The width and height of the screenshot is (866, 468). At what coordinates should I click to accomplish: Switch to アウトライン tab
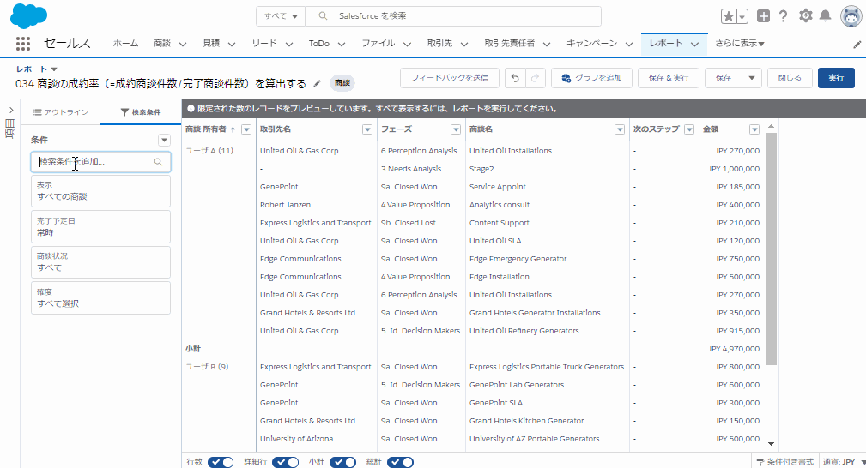[x=60, y=112]
